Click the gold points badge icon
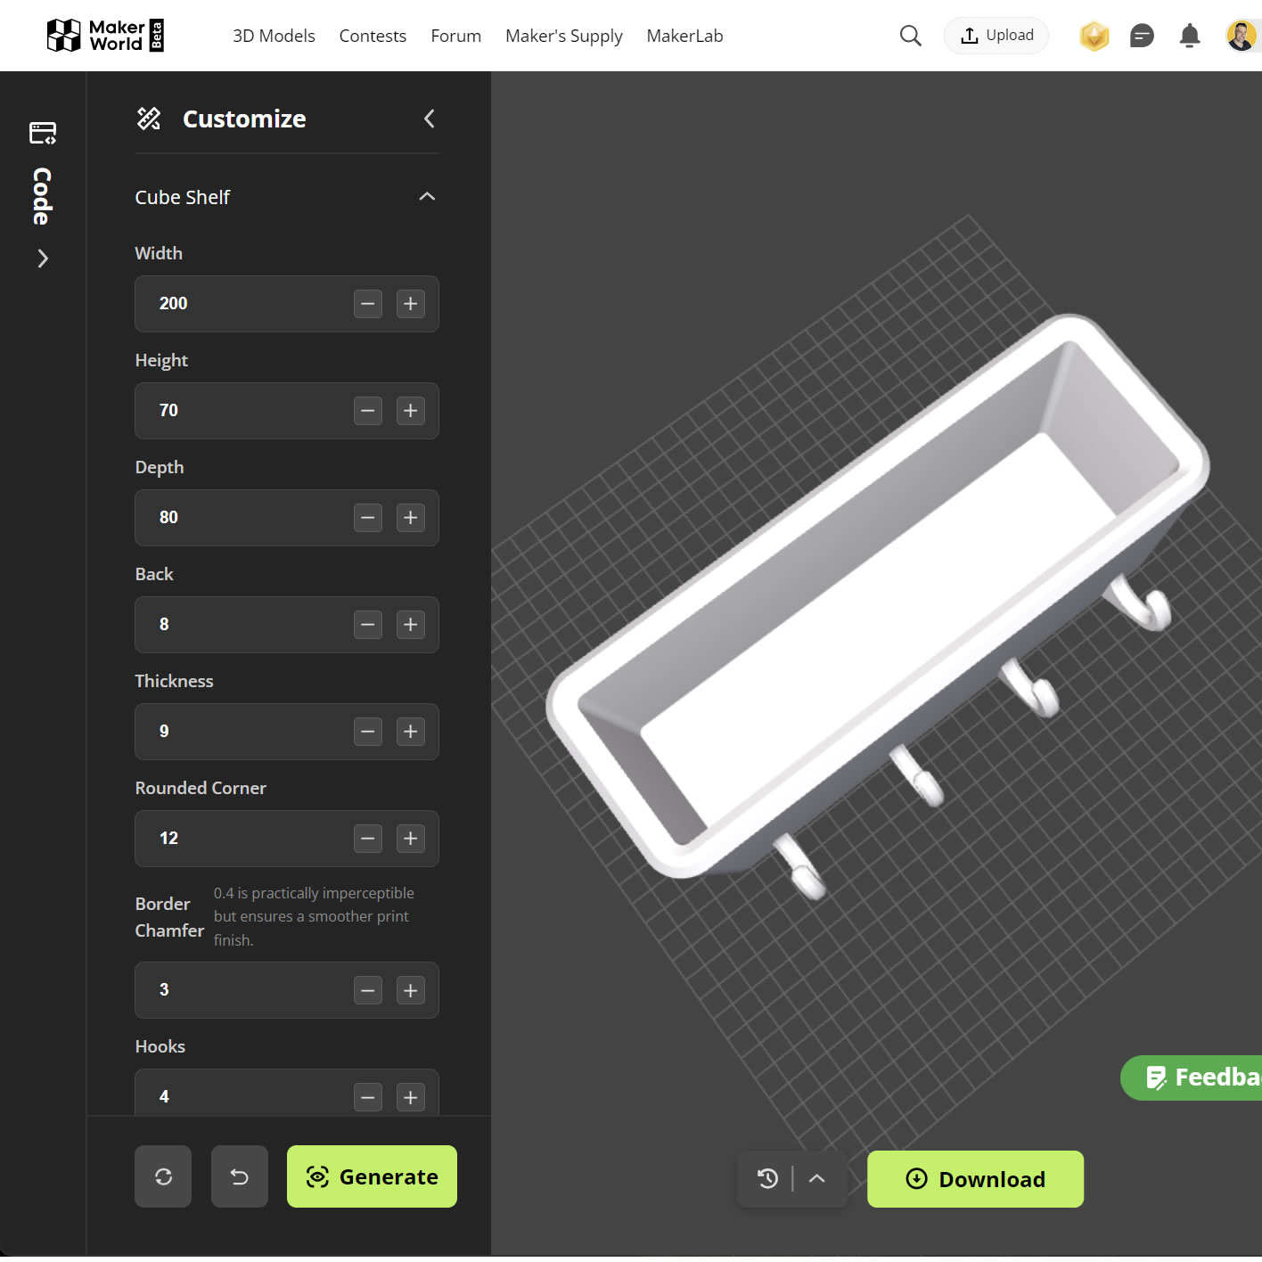This screenshot has height=1262, width=1262. (x=1094, y=36)
